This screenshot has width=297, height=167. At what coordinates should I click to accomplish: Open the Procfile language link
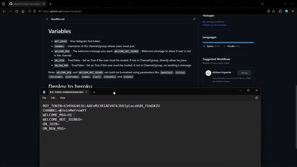pos(232,46)
